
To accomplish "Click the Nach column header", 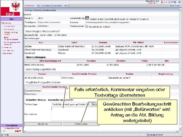I will (74, 43).
